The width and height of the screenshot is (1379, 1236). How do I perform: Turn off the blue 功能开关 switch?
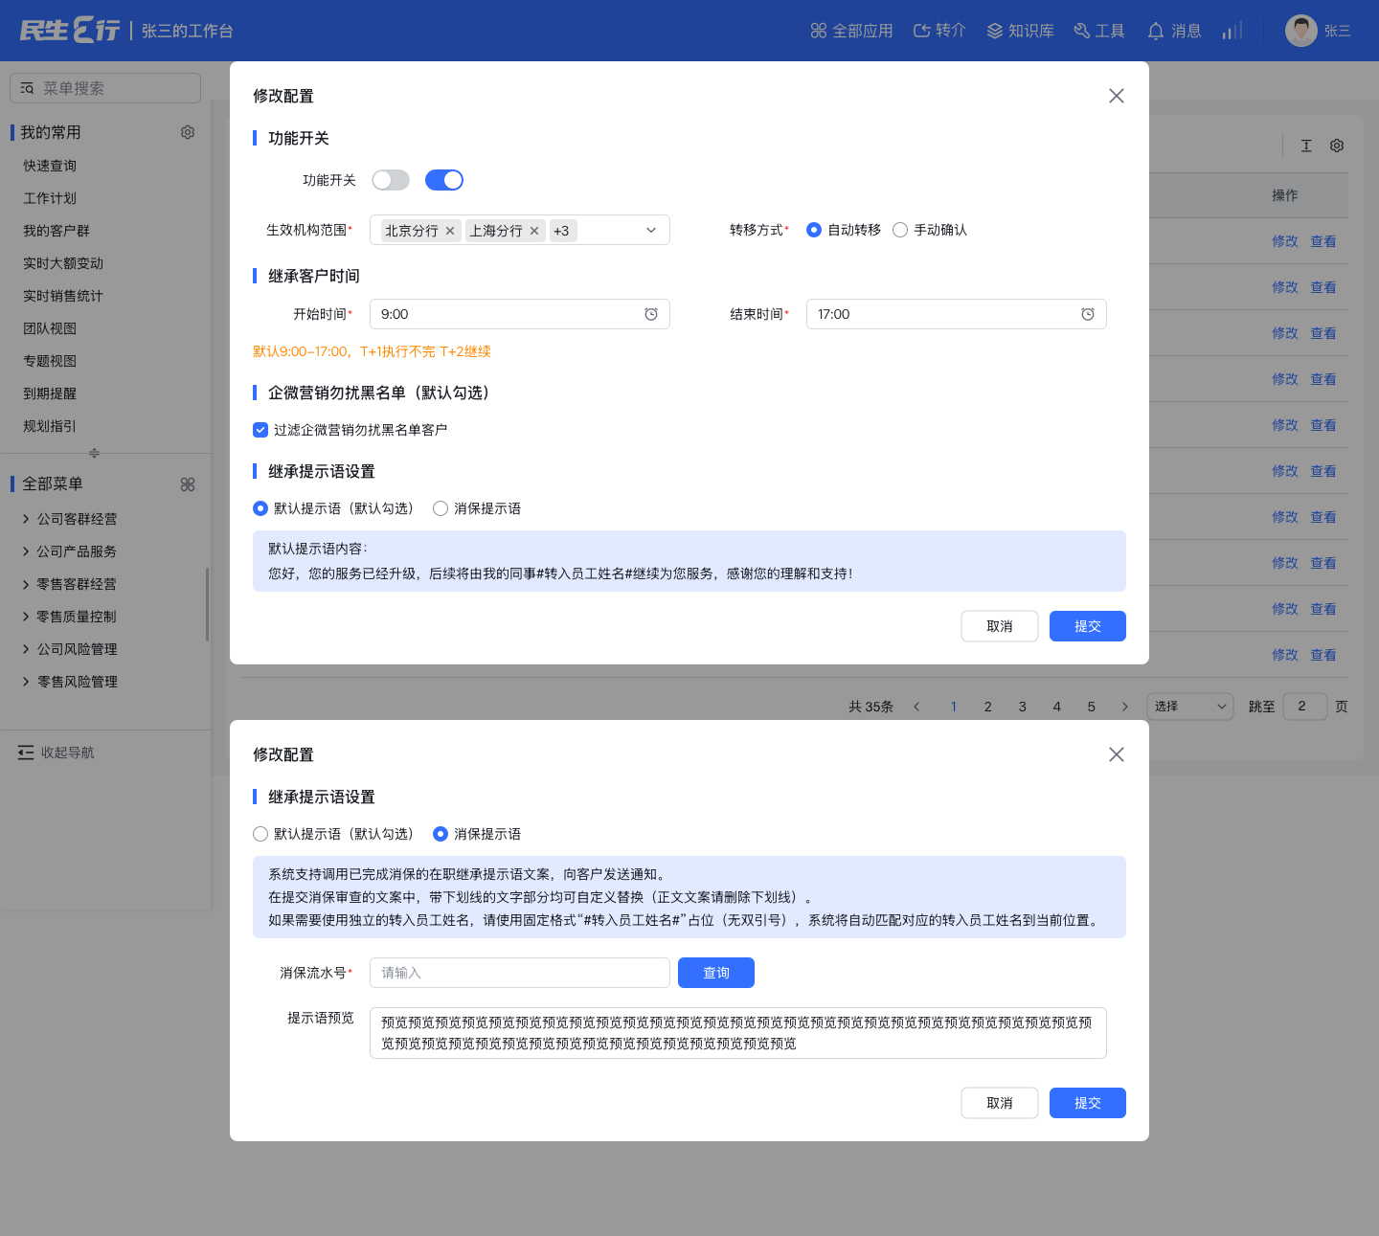point(444,180)
